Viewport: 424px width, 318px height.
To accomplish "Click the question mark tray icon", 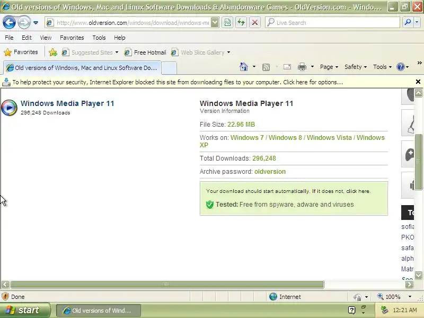I will coord(351,310).
